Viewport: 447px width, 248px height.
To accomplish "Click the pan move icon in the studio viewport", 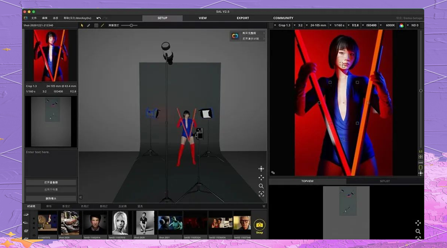I will click(261, 177).
